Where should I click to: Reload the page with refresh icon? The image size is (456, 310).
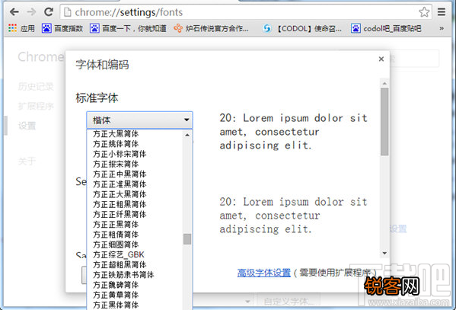pyautogui.click(x=49, y=12)
